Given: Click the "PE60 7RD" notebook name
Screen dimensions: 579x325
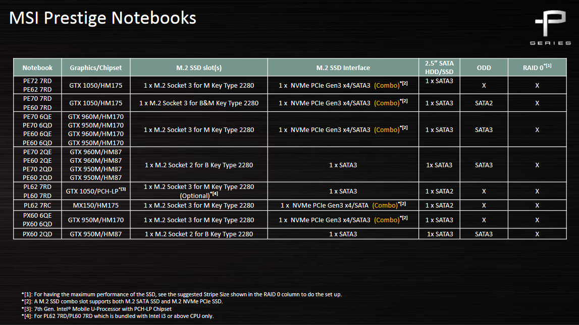Looking at the screenshot, I should tap(37, 108).
